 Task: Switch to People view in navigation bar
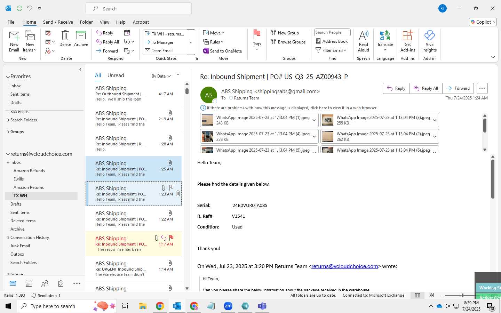(x=45, y=283)
